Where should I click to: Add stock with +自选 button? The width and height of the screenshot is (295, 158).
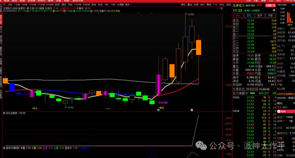point(269,5)
